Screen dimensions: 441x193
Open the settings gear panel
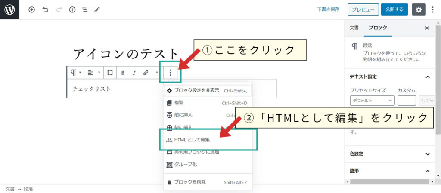(419, 10)
